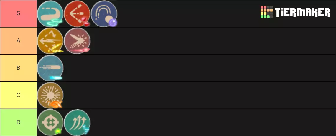Click the TierMaker logo text
This screenshot has height=136, width=336.
point(302,12)
